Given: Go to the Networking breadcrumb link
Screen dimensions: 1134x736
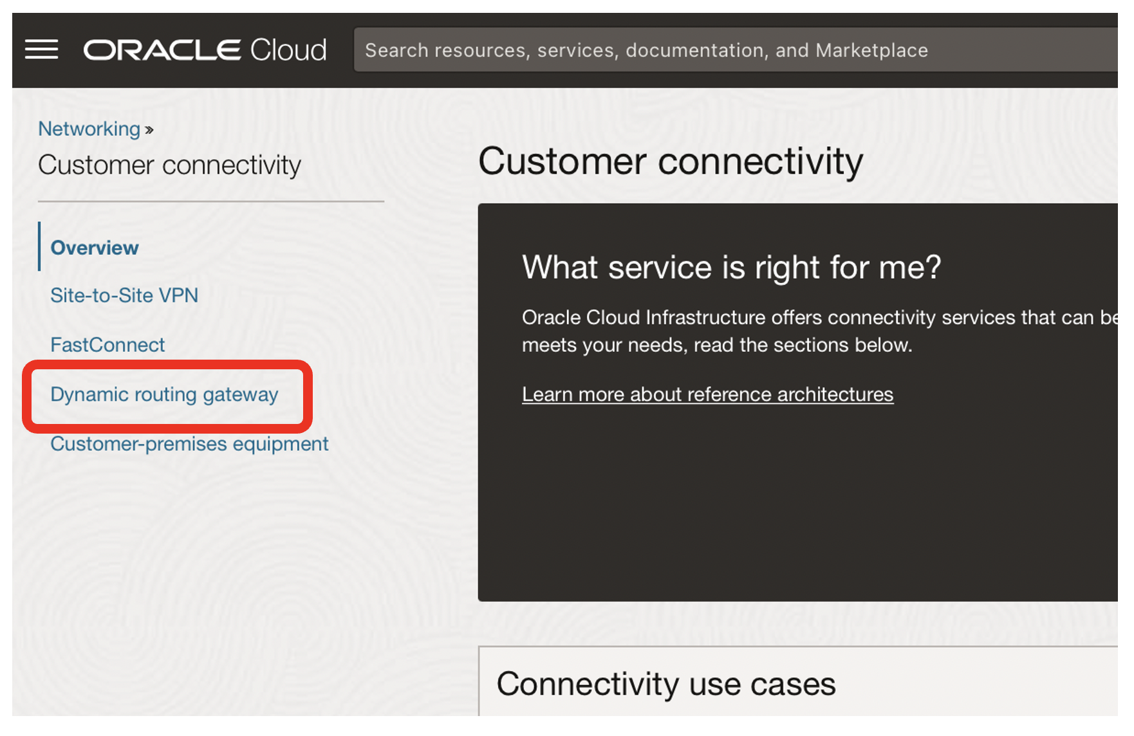Looking at the screenshot, I should [x=89, y=129].
